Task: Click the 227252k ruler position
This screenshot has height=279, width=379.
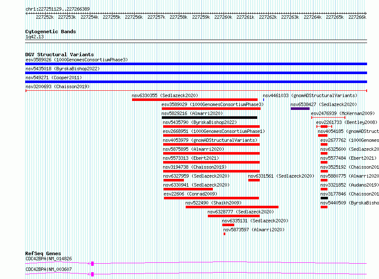Action: pyautogui.click(x=45, y=17)
